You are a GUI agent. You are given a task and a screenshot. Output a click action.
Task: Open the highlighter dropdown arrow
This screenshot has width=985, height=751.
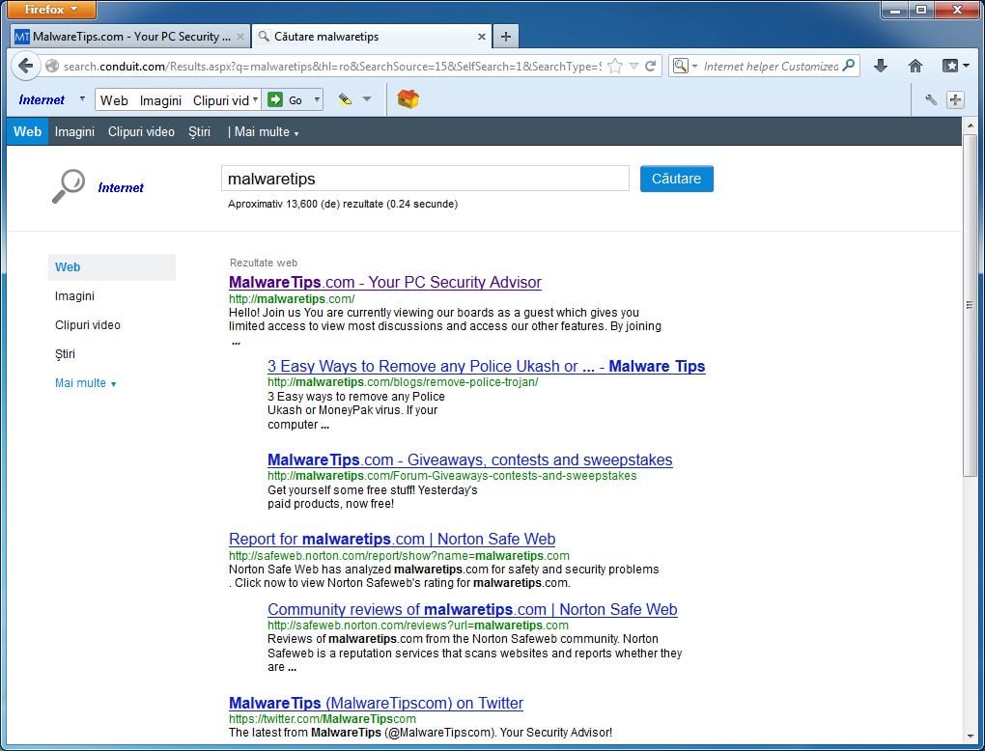click(367, 99)
